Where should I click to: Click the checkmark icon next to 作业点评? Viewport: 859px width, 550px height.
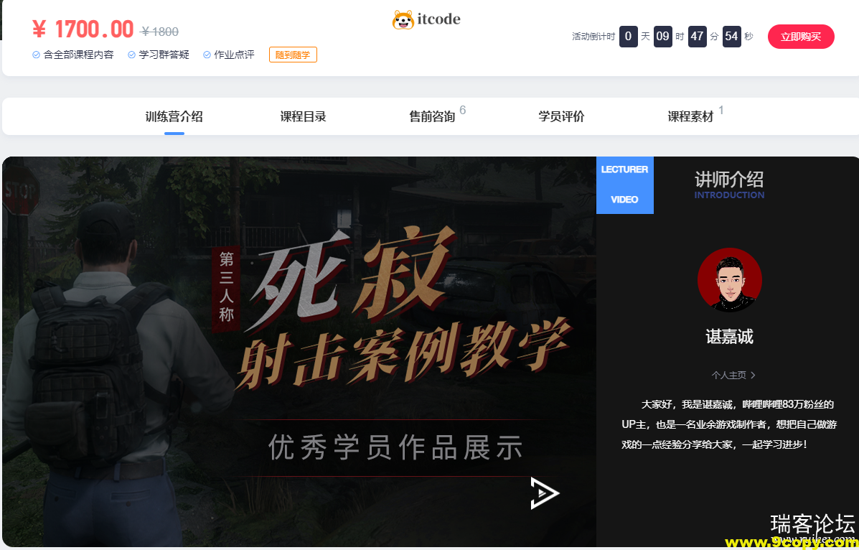click(208, 54)
